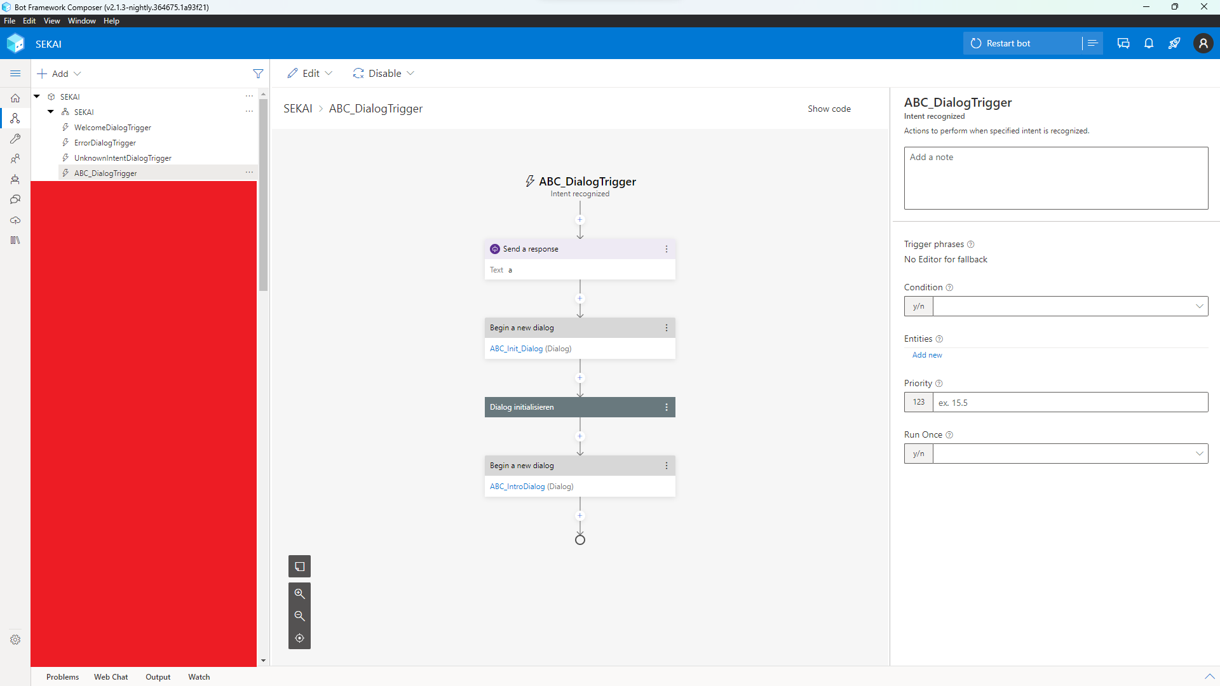Expand the Disable button dropdown
Viewport: 1220px width, 686px height.
coord(412,73)
